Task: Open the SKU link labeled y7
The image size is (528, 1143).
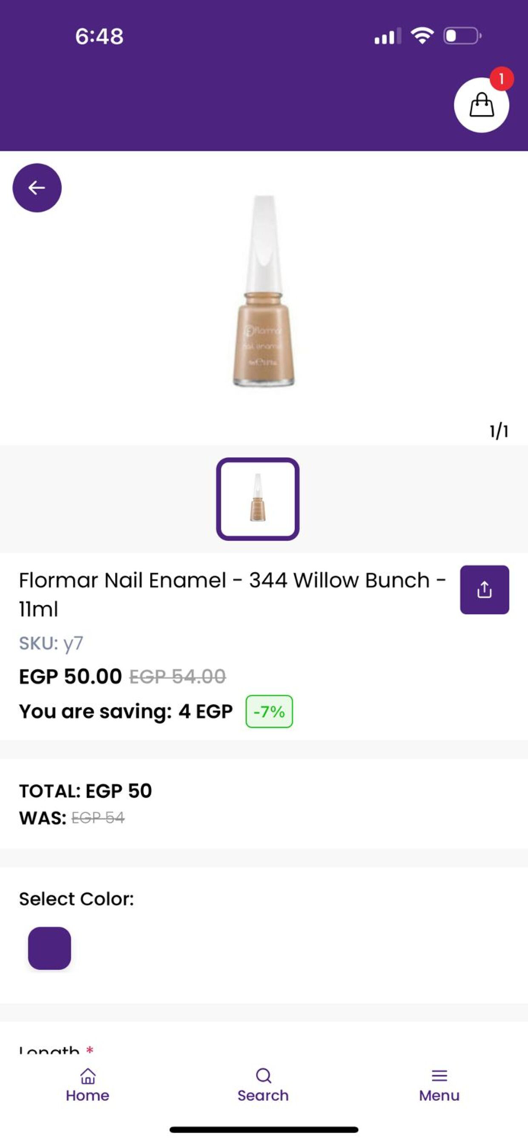Action: [x=72, y=644]
